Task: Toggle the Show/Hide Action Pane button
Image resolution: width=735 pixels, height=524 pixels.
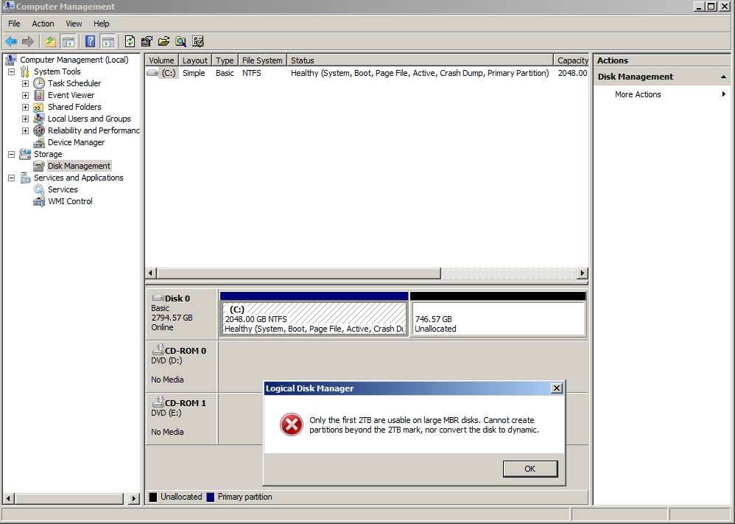Action: coord(108,41)
